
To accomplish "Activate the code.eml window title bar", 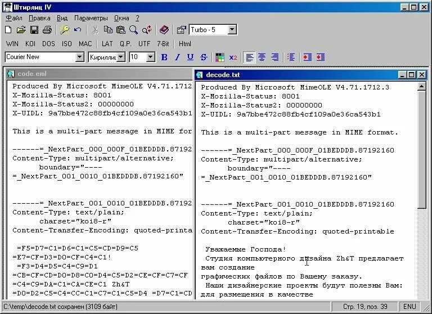I will click(99, 74).
